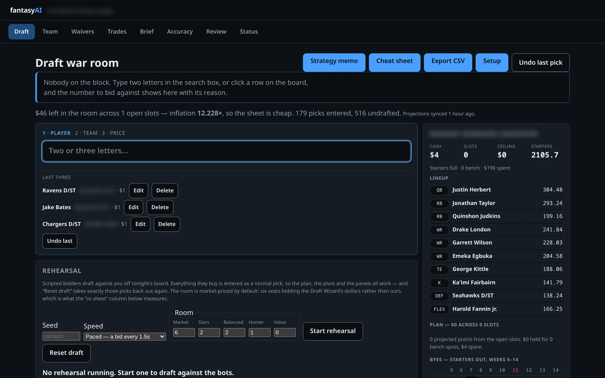Select the Stars seats field
Image resolution: width=605 pixels, height=378 pixels.
pos(209,332)
